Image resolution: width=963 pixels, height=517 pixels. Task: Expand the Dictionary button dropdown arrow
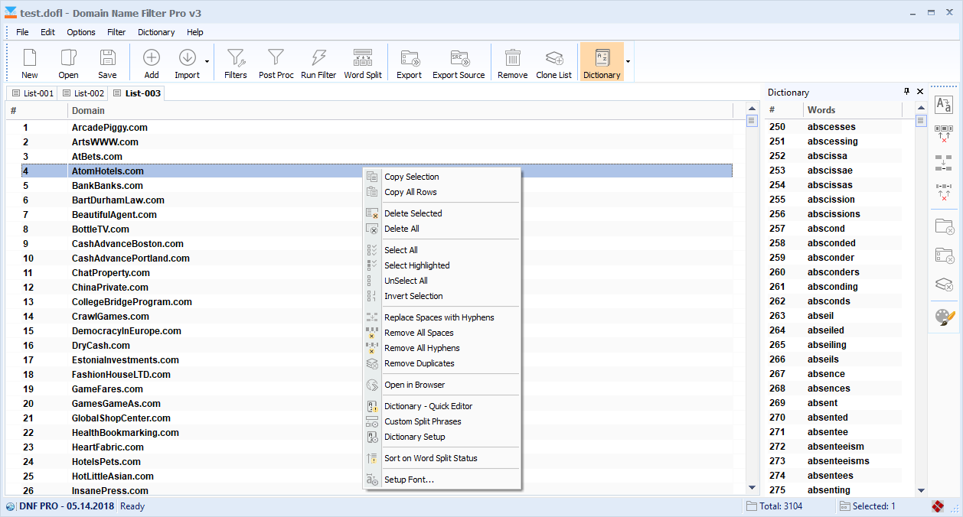(x=628, y=62)
